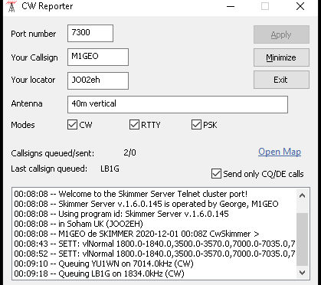Click the disabled maximize title bar button
321x285 pixels.
(265, 6)
